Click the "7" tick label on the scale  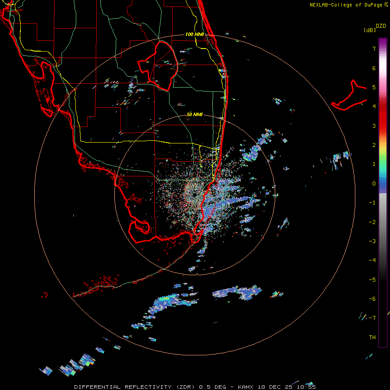374,49
